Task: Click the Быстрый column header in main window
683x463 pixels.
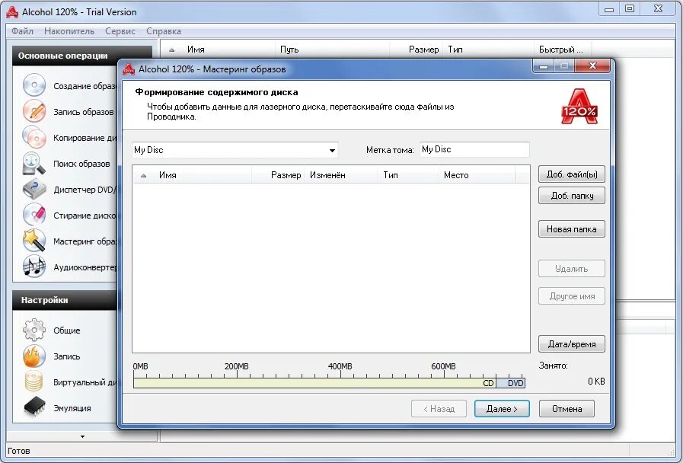Action: [x=562, y=49]
